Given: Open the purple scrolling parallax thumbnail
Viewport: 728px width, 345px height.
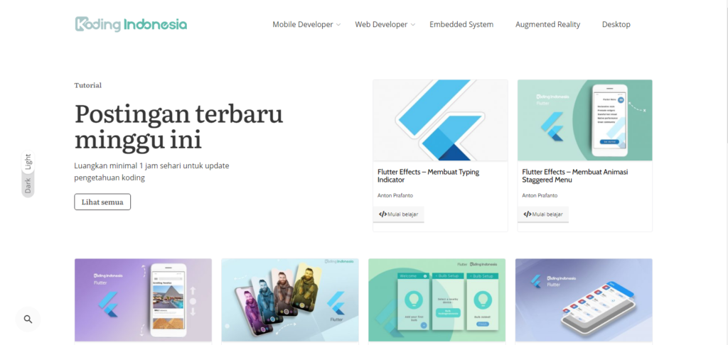Looking at the screenshot, I should 143,300.
